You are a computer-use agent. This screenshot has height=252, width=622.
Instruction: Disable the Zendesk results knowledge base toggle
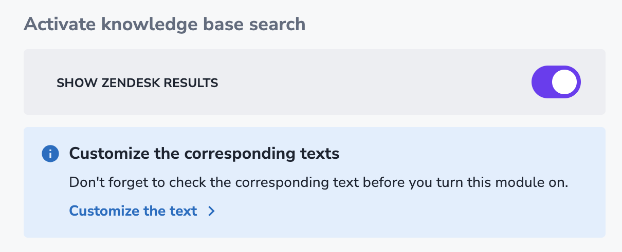pyautogui.click(x=556, y=82)
